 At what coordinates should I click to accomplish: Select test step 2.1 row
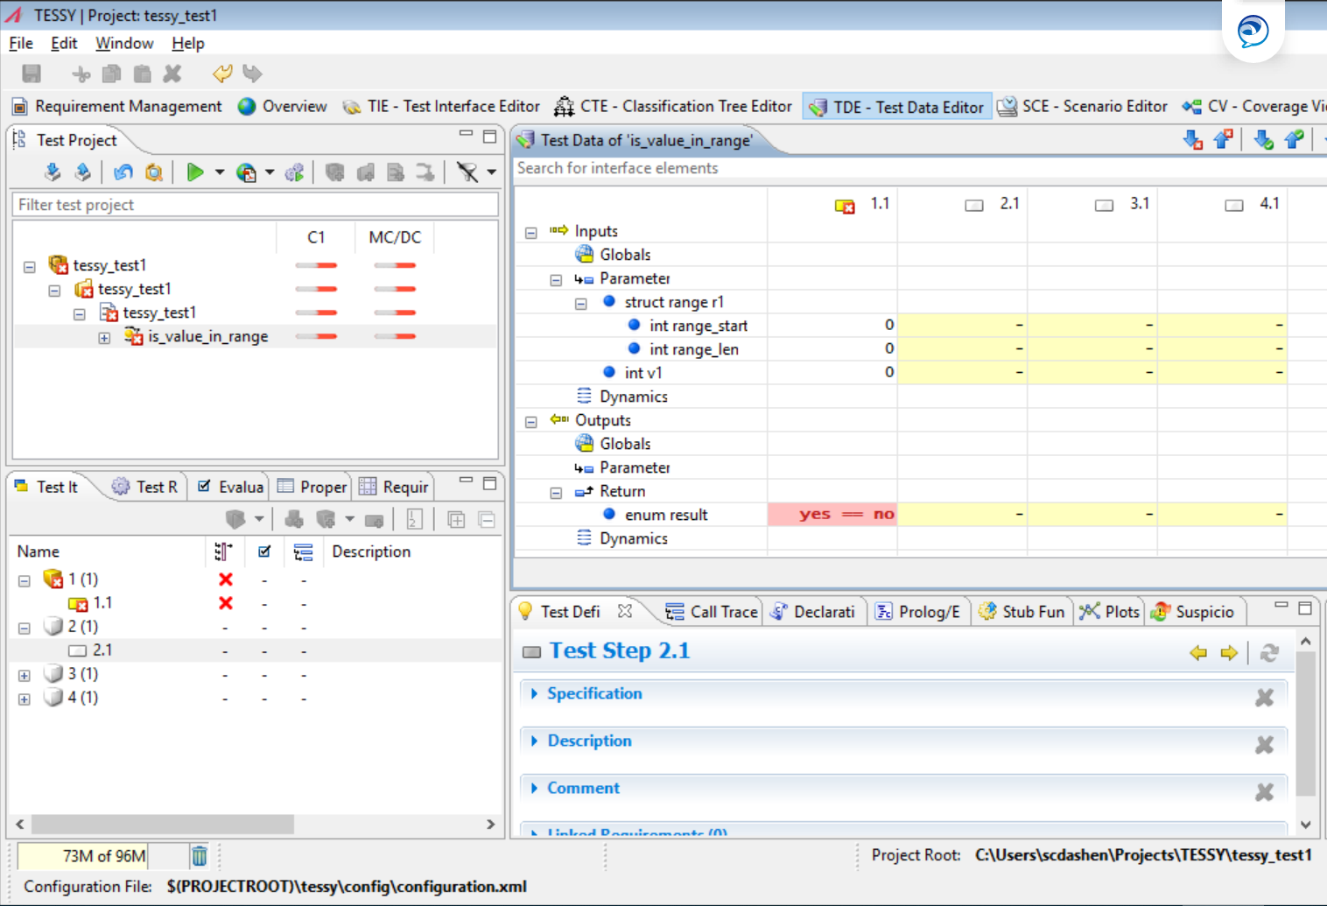click(255, 650)
